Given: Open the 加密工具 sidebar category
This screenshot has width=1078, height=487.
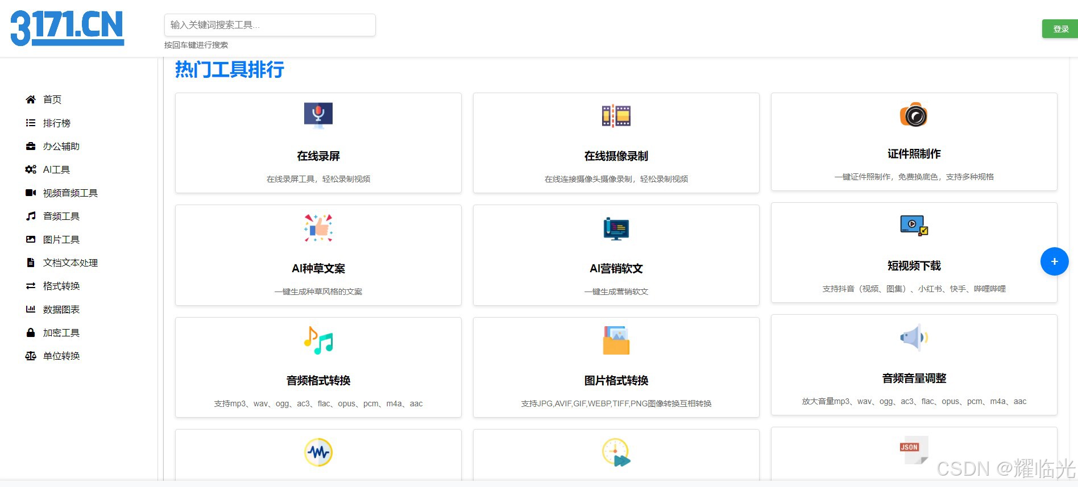Looking at the screenshot, I should [x=61, y=332].
